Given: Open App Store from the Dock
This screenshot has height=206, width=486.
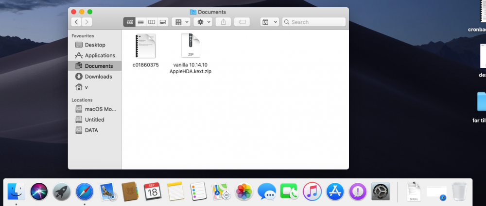Looking at the screenshot, I should pos(335,191).
